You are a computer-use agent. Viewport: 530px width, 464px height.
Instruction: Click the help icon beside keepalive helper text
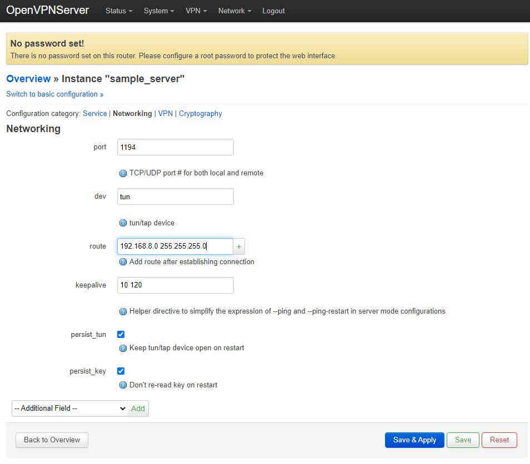[x=123, y=311]
